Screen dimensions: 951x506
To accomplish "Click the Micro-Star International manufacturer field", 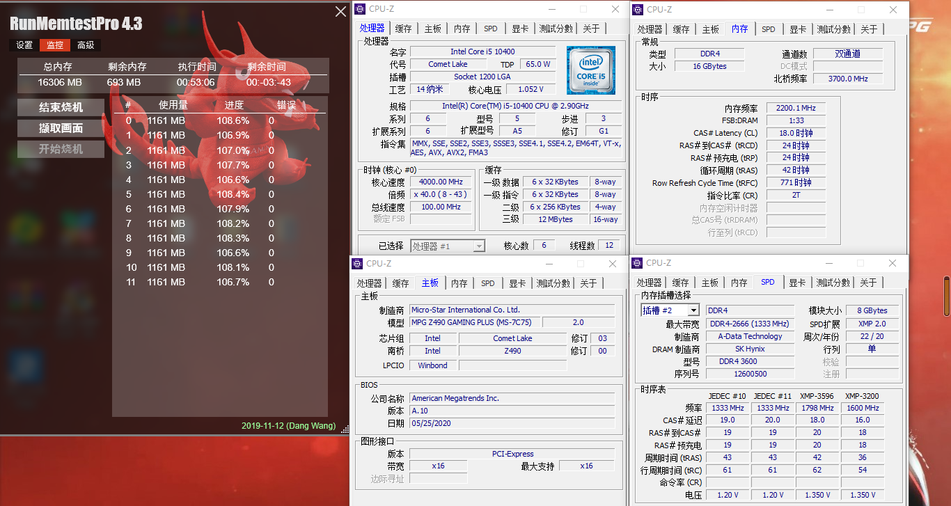I will point(512,310).
